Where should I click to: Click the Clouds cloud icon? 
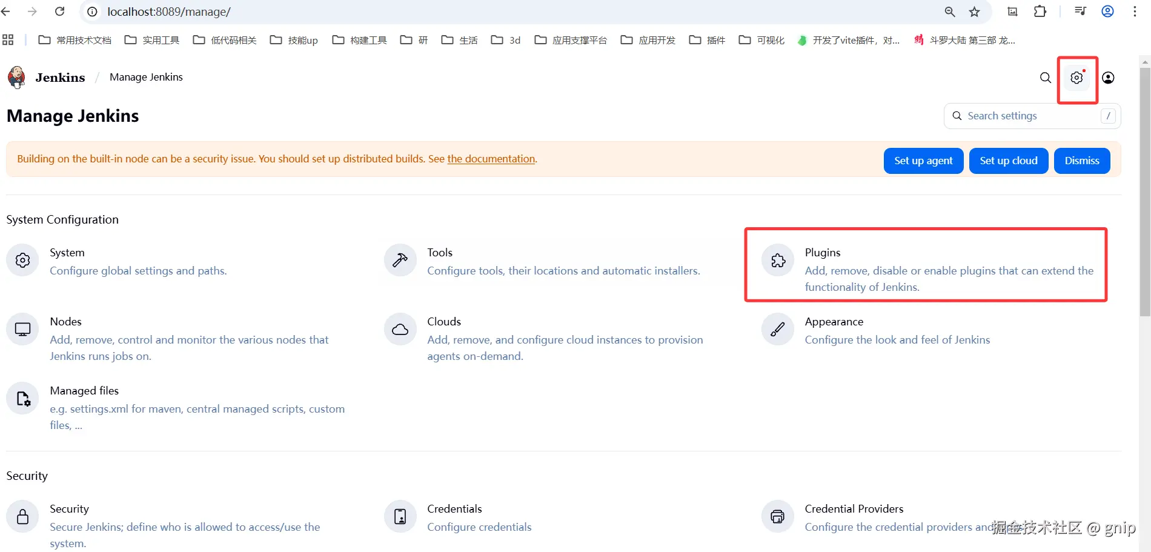coord(400,330)
